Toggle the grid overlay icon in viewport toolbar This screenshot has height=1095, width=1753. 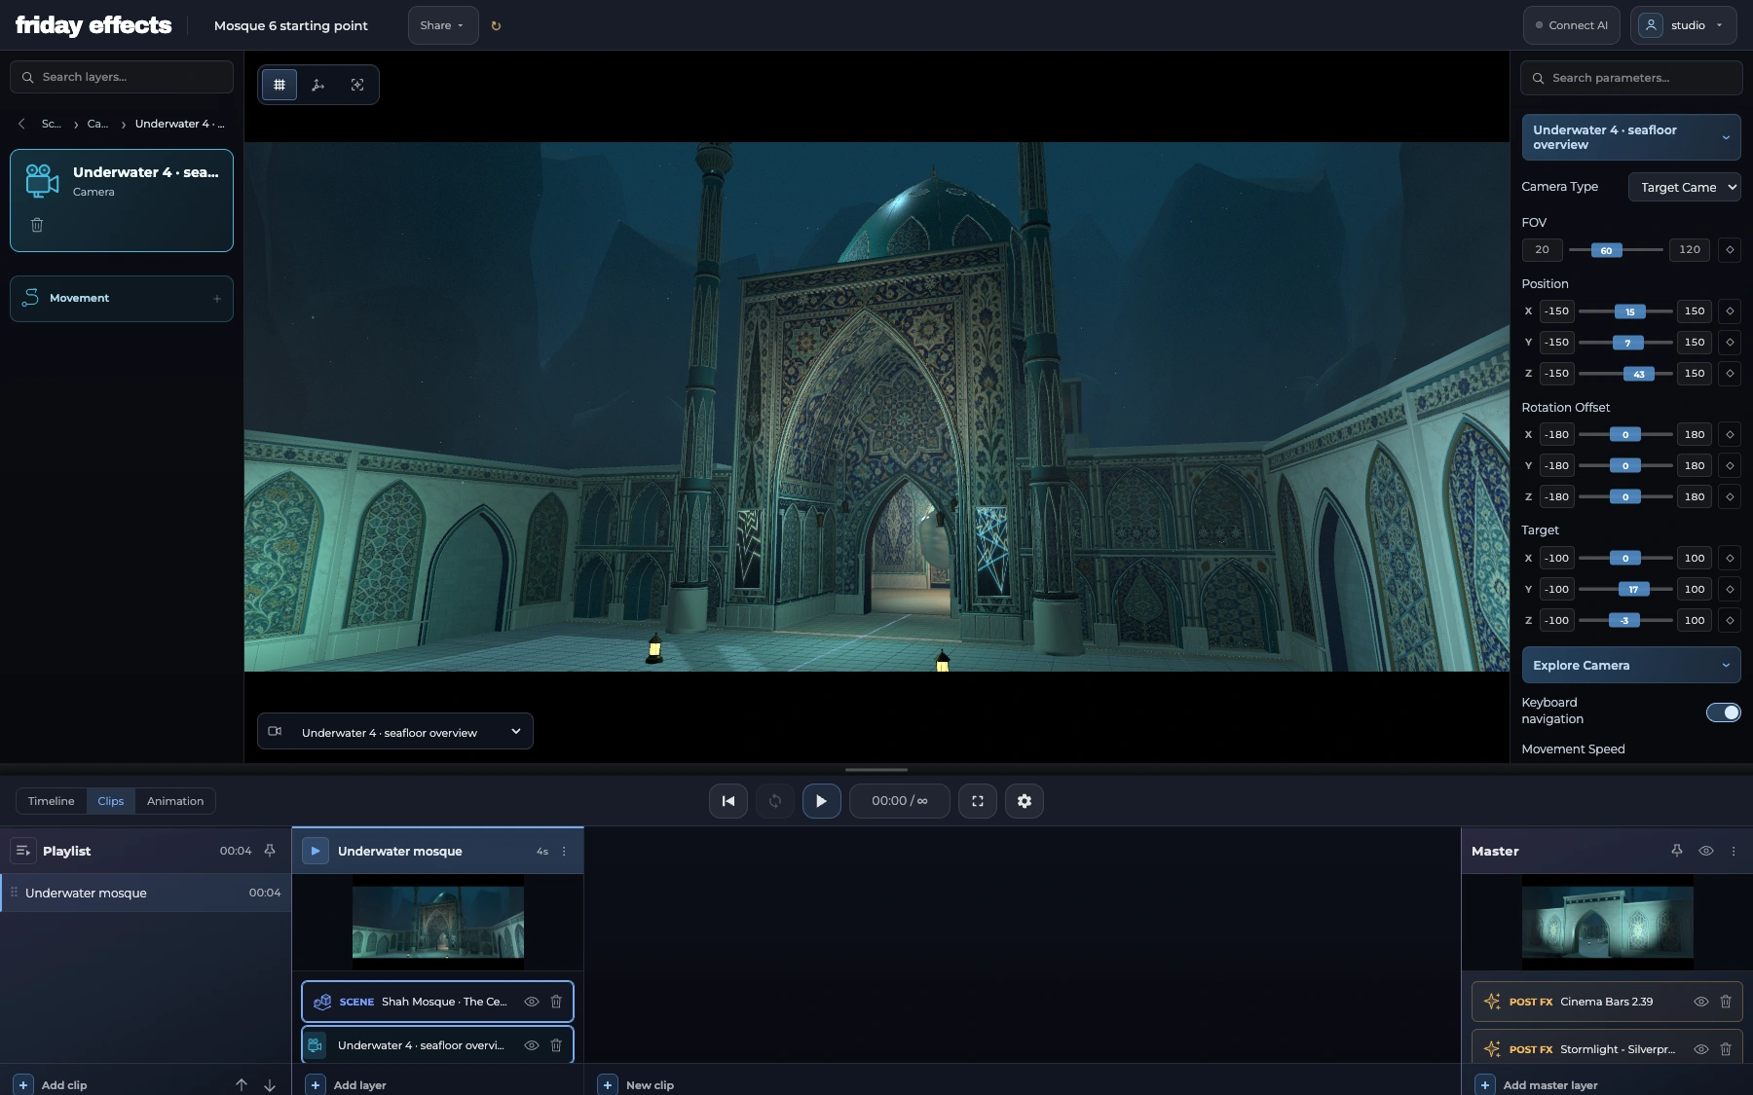pos(280,85)
